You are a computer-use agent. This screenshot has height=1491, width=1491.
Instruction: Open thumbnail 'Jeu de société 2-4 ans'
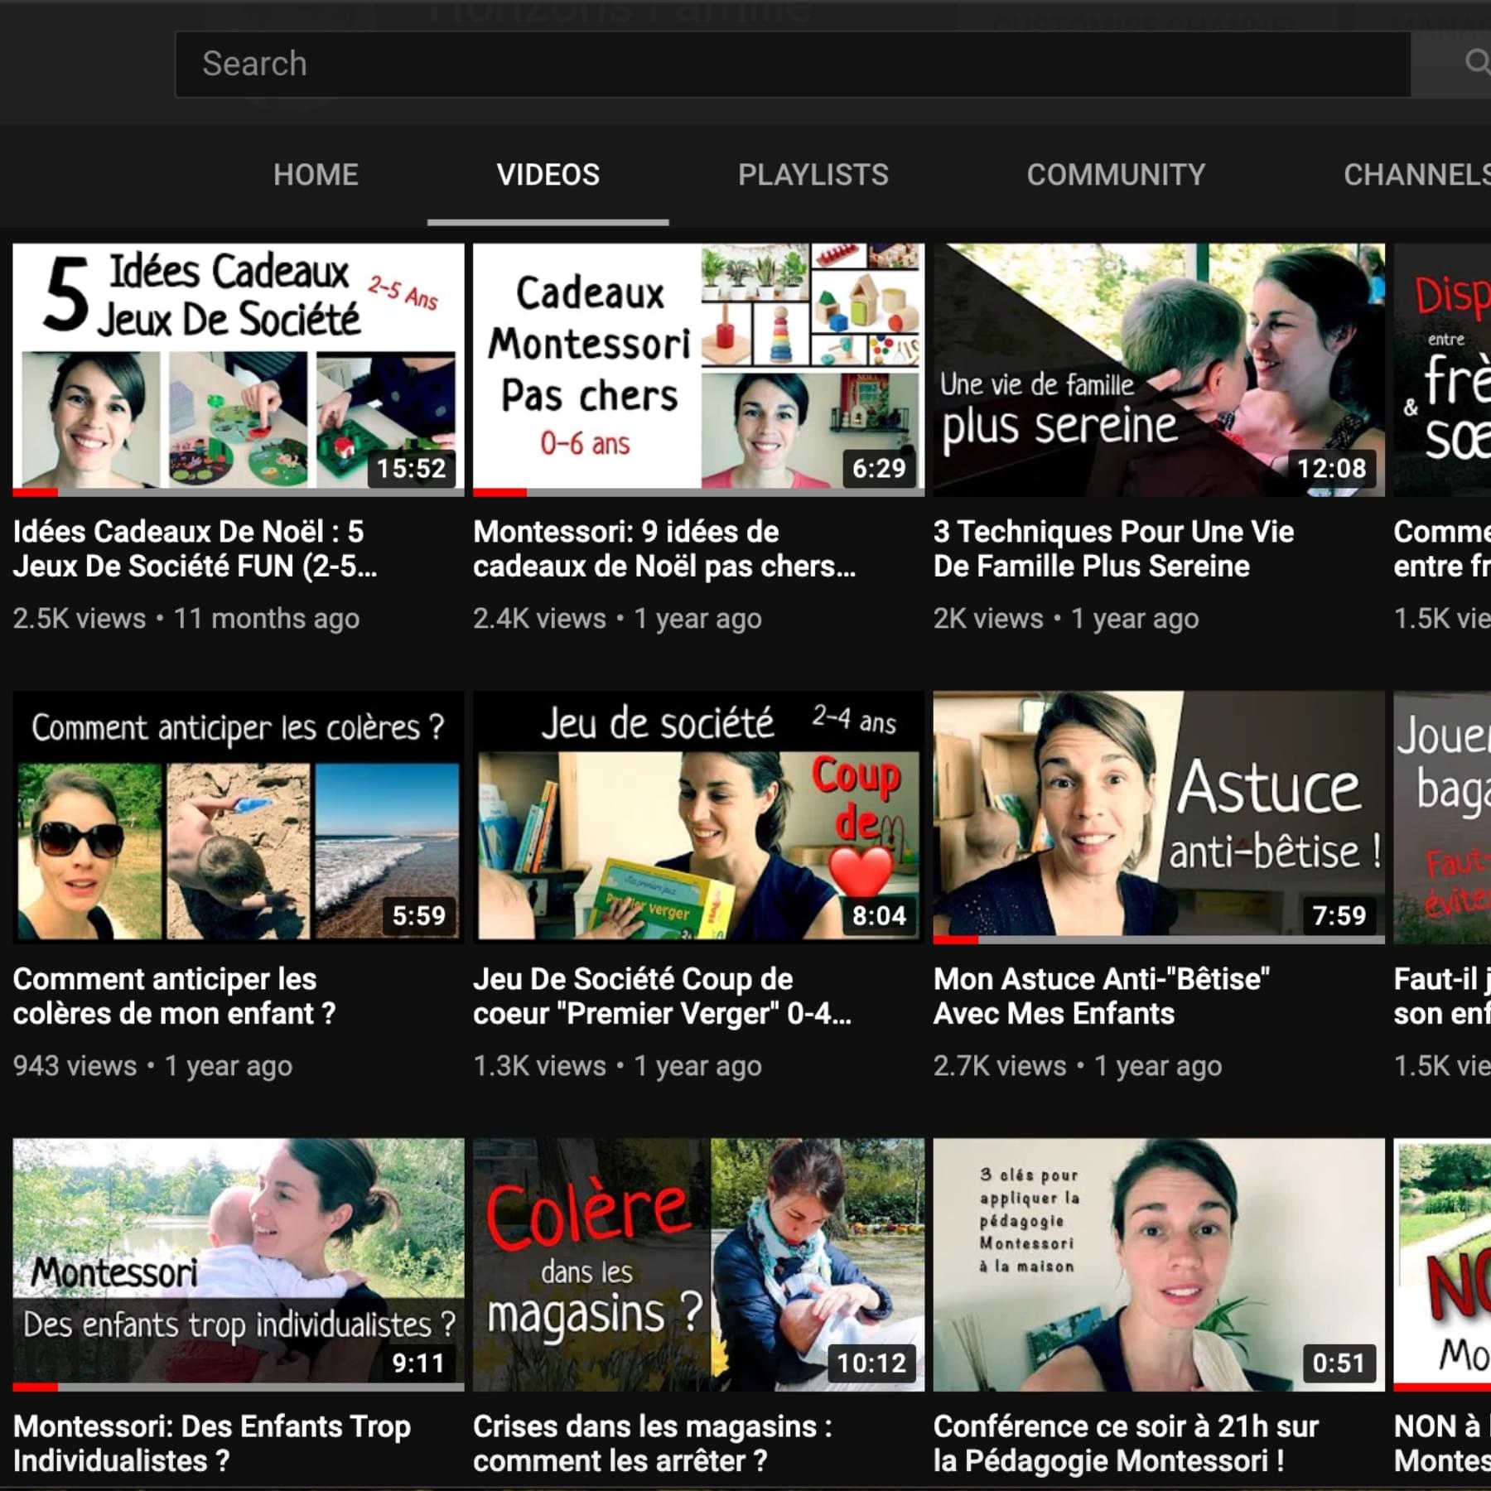pyautogui.click(x=698, y=817)
